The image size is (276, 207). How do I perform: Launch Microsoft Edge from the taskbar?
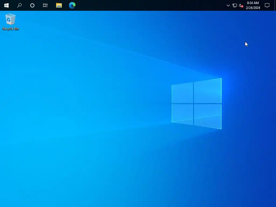point(72,5)
